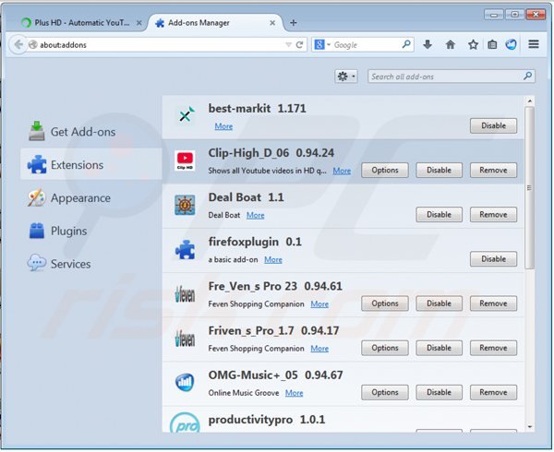Reload the current page
Image resolution: width=554 pixels, height=452 pixels.
point(300,44)
